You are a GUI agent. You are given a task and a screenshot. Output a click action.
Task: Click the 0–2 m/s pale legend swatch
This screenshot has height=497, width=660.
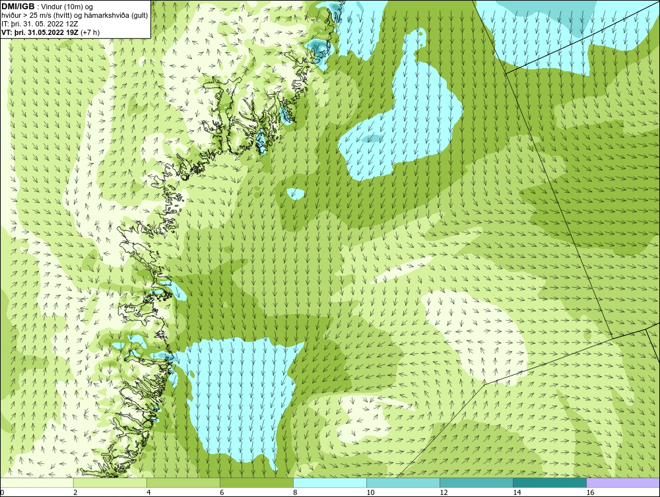(x=36, y=482)
